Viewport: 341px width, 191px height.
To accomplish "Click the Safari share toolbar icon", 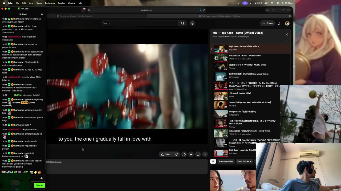I will click(x=273, y=10).
